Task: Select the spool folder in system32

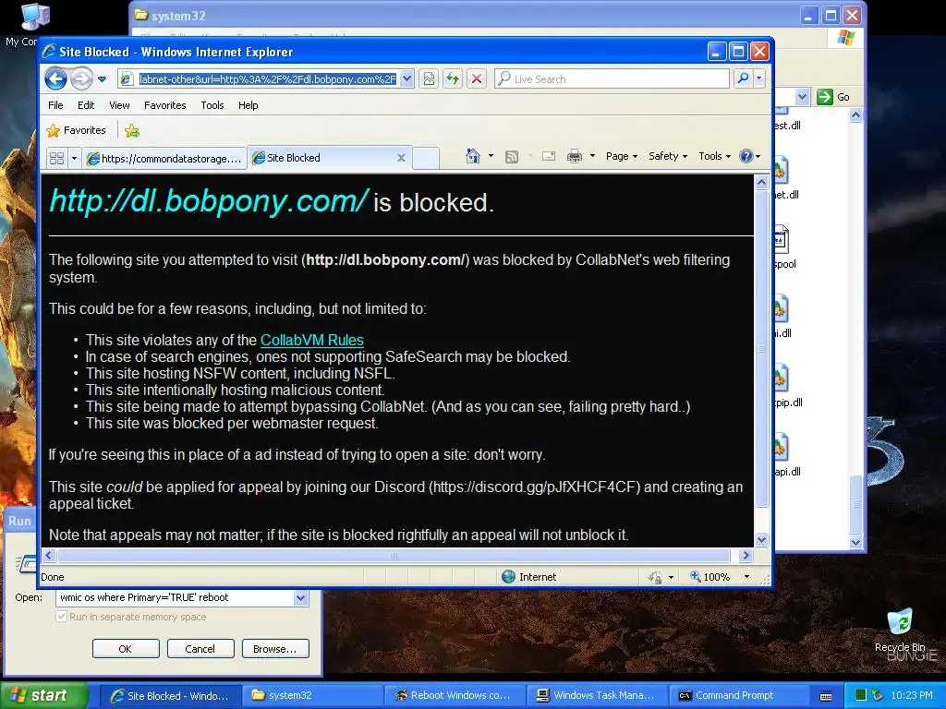Action: (784, 247)
